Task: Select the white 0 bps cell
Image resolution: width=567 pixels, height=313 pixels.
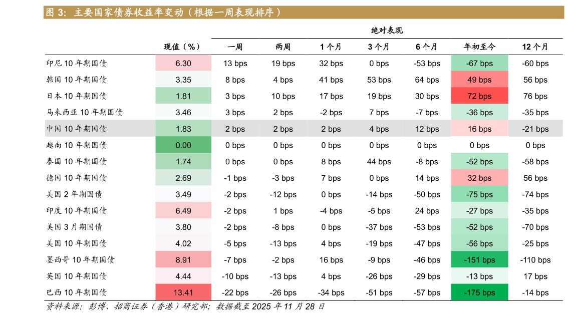Action: point(479,145)
